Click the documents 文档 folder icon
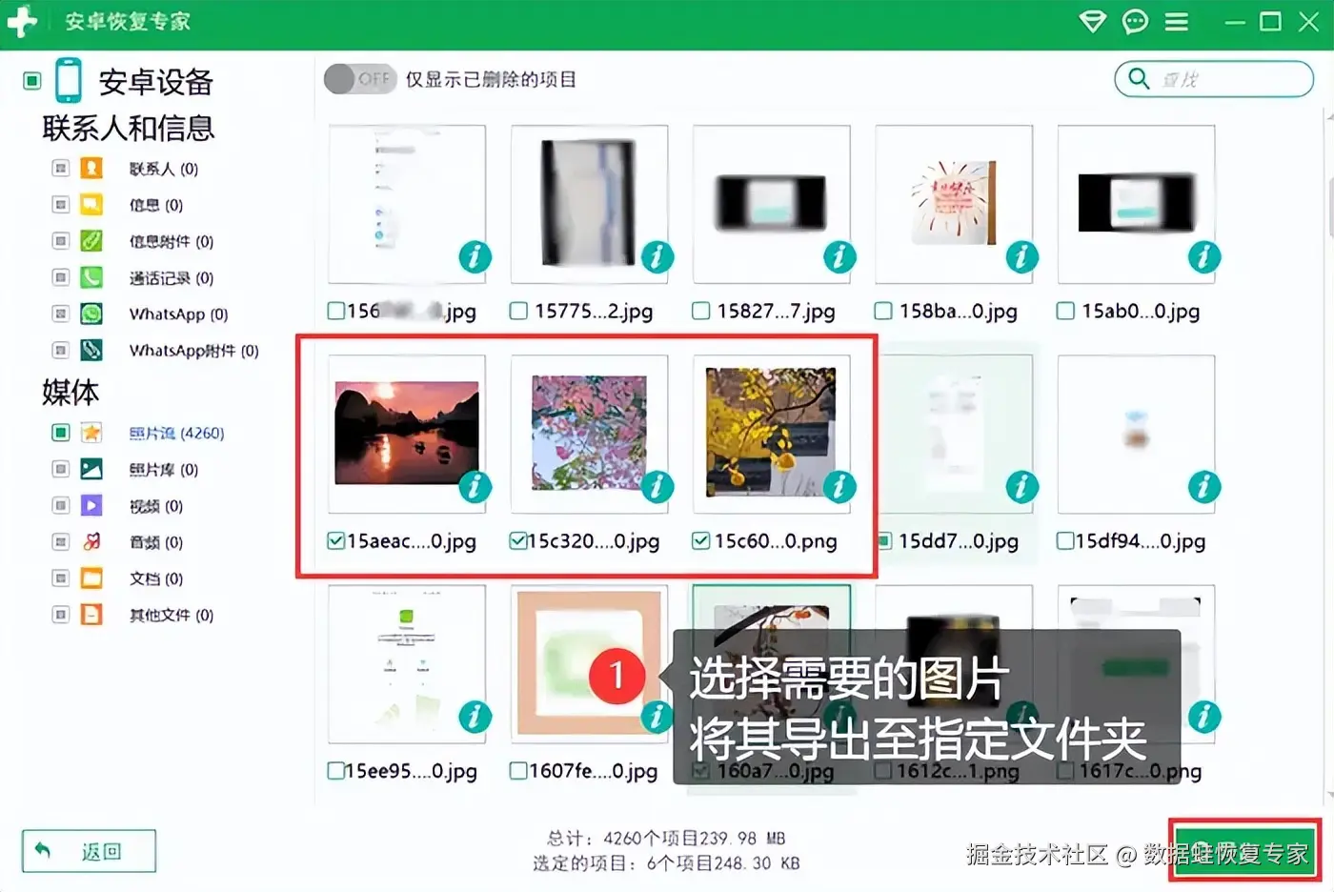Screen dimensions: 1334x892 (91, 578)
